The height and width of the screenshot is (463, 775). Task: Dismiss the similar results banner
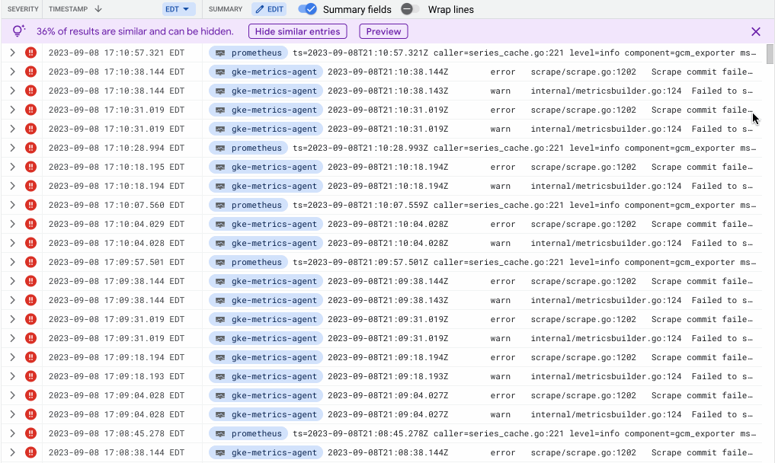[756, 32]
